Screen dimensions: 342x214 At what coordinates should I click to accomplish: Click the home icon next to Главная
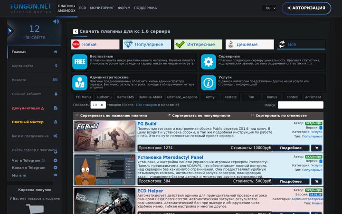point(56,52)
